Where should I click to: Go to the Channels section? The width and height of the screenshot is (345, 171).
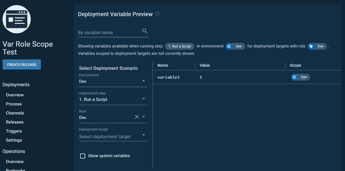[x=15, y=113]
